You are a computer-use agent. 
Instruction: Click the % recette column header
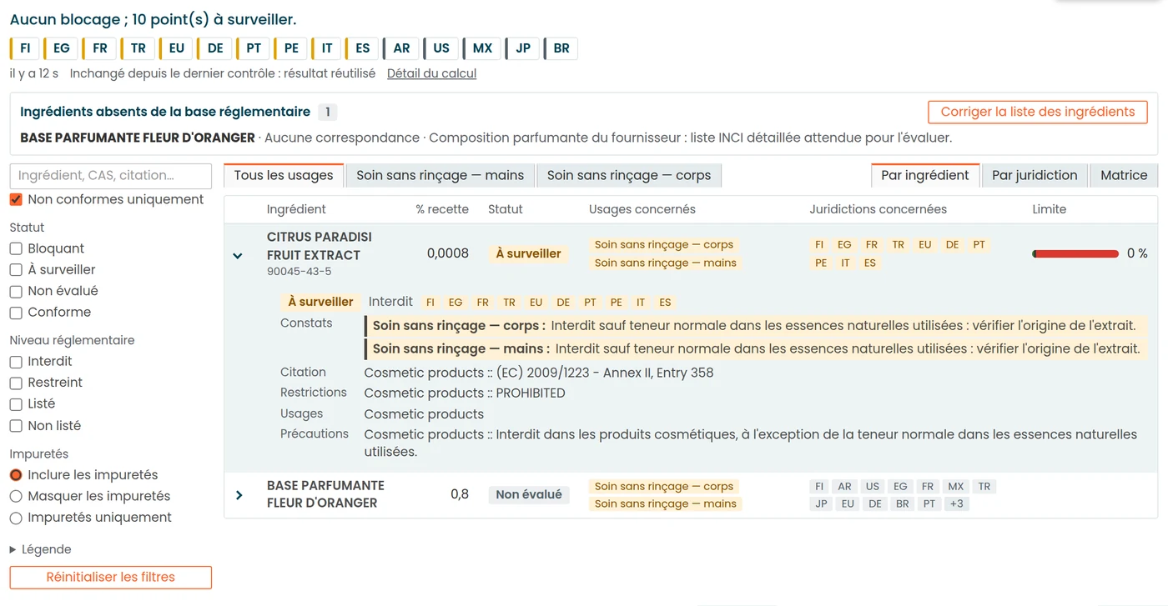442,209
